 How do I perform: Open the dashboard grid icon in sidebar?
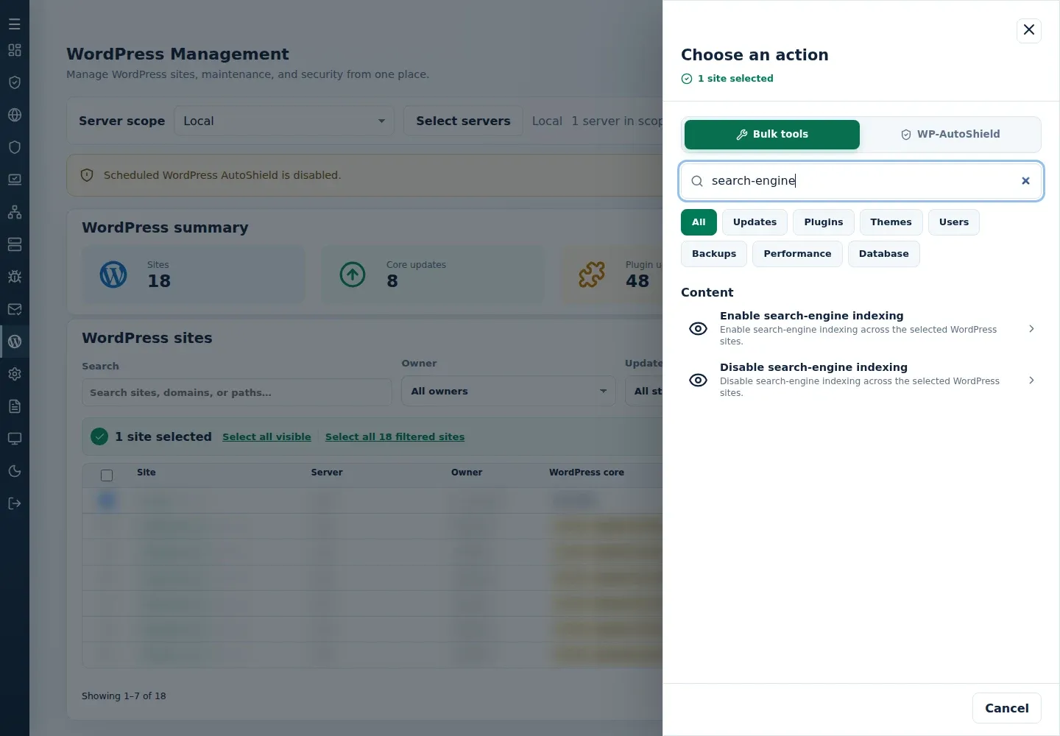(x=15, y=50)
